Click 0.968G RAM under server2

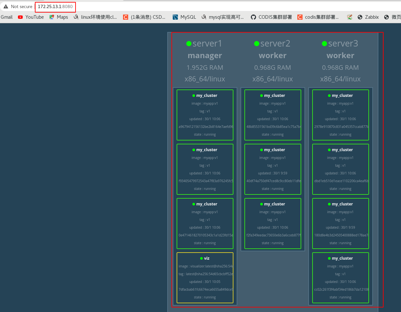click(272, 68)
